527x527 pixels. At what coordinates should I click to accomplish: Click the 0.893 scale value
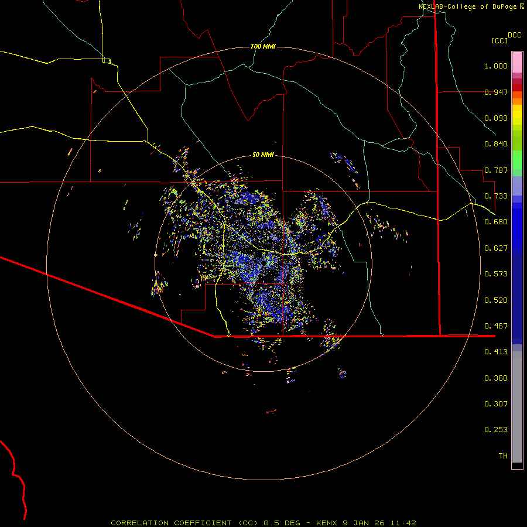point(496,118)
